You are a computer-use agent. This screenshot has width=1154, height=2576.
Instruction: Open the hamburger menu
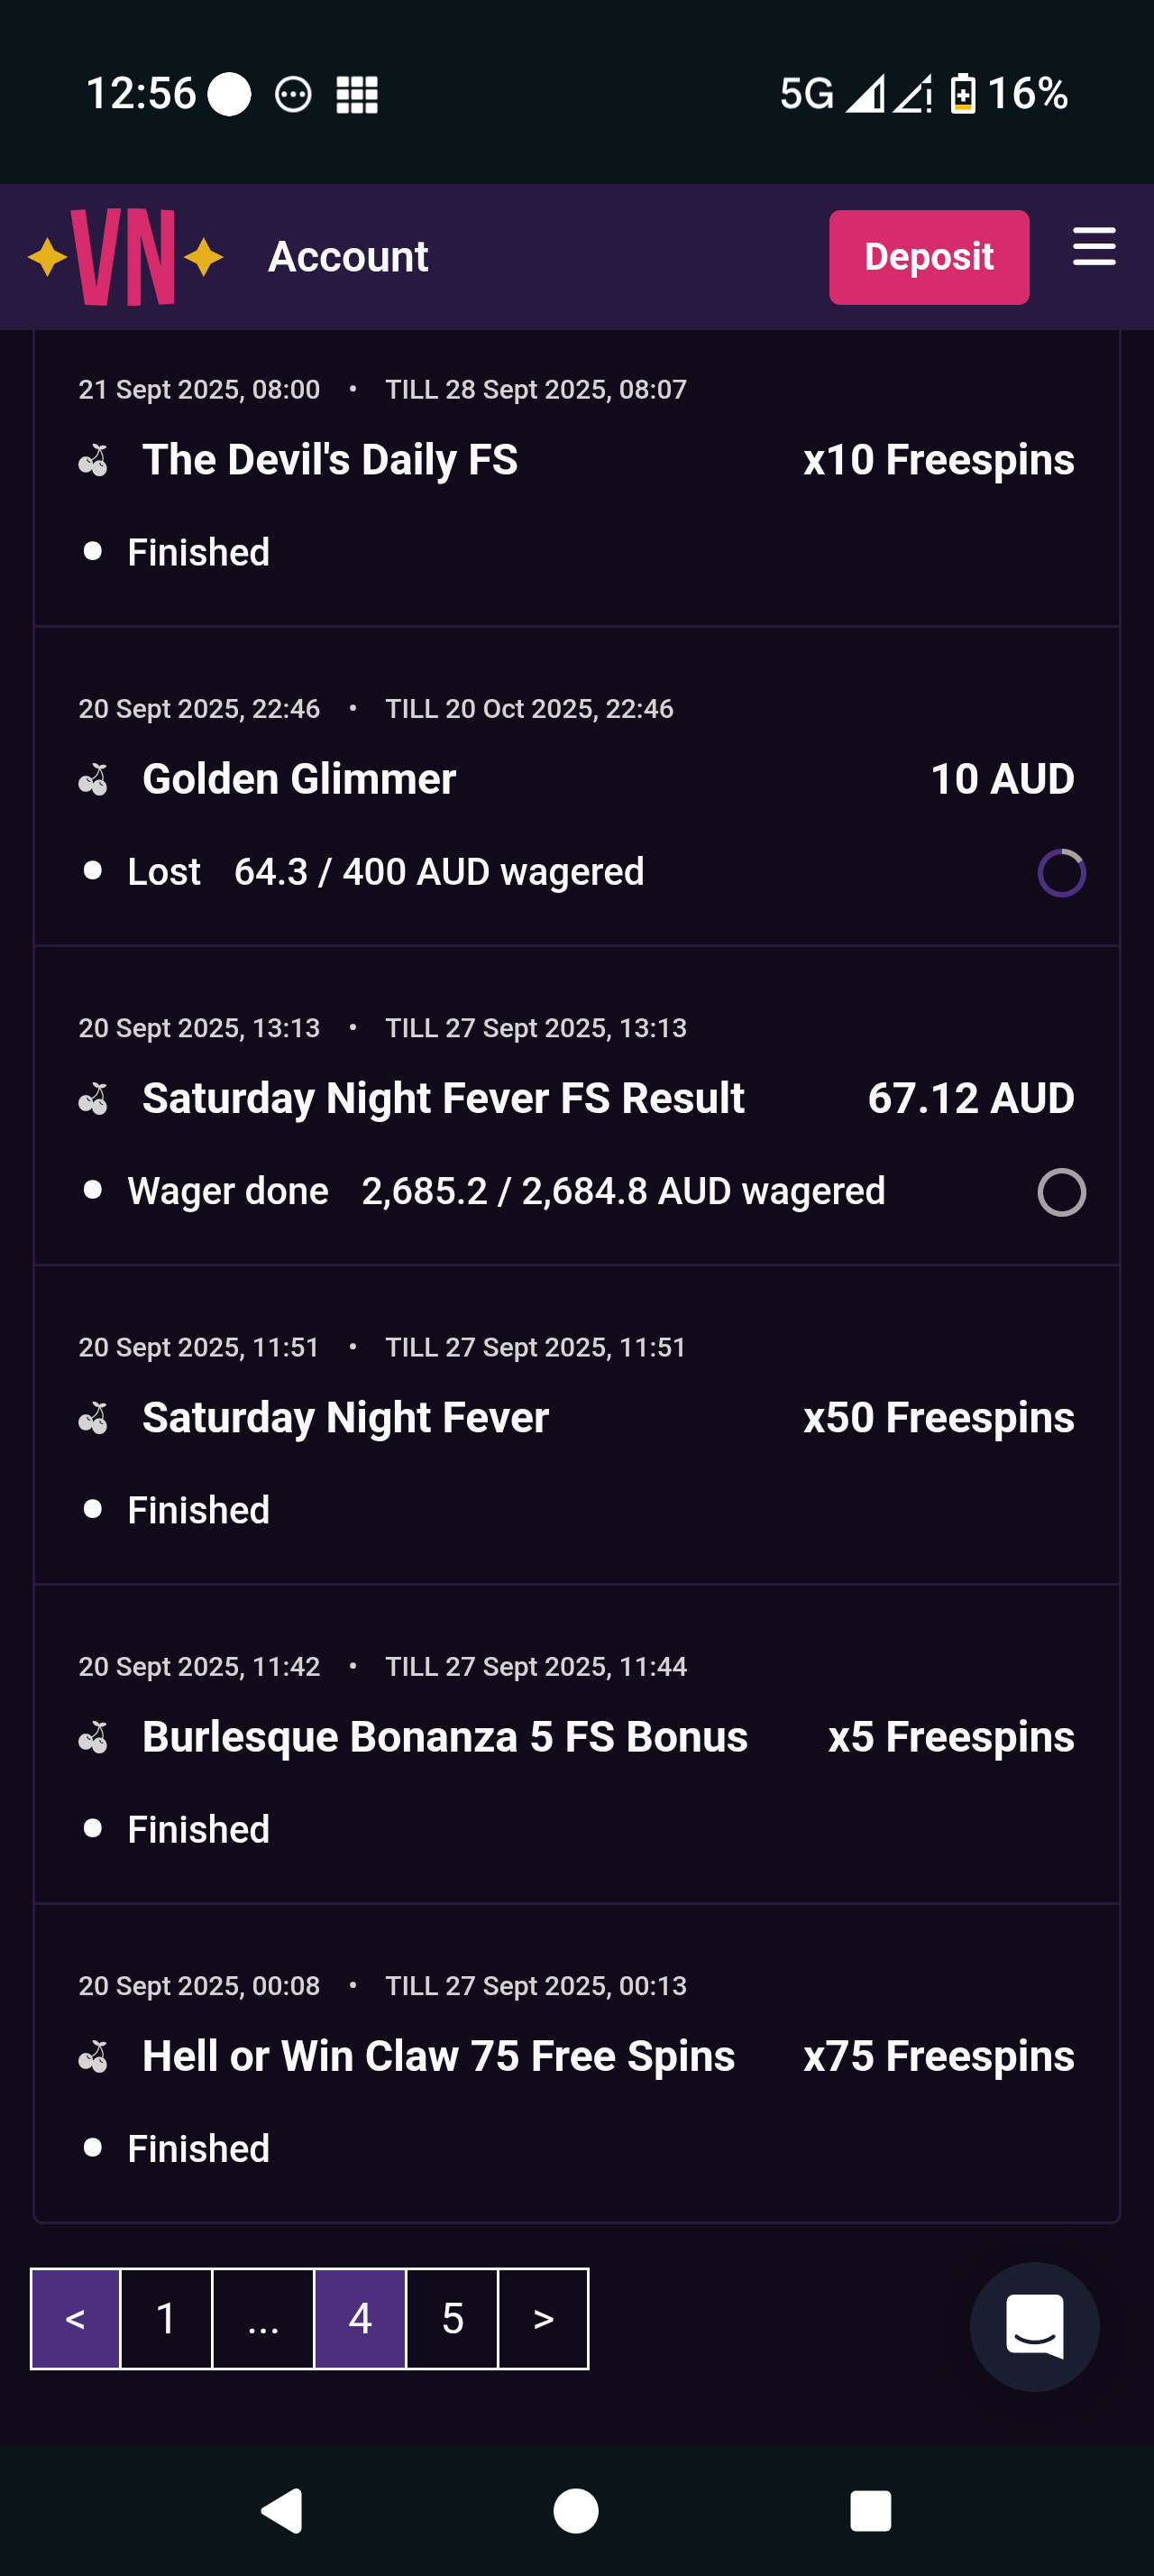tap(1093, 247)
